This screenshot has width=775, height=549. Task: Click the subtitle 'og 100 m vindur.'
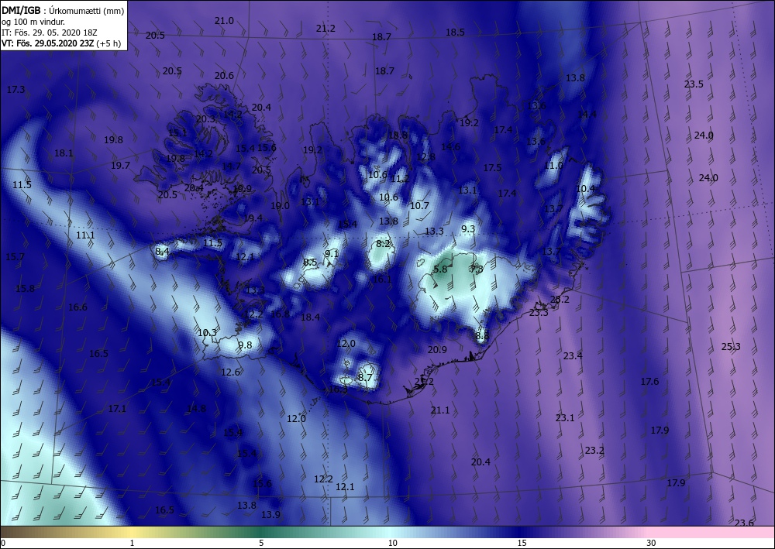click(33, 22)
